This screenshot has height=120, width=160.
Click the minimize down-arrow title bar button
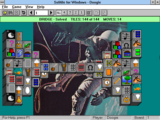click(153, 2)
